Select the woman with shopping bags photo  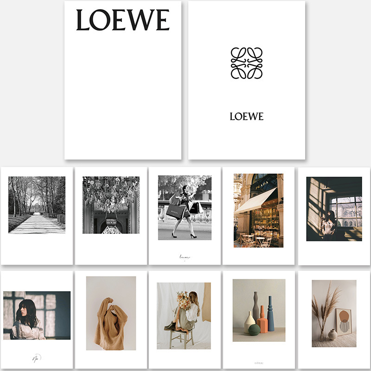click(185, 207)
